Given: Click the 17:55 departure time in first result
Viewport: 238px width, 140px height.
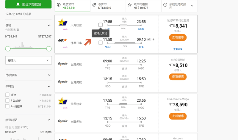Looking at the screenshot, I should tap(107, 22).
